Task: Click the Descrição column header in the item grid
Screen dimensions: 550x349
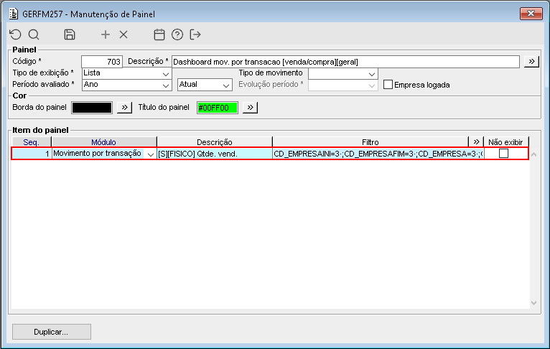Action: [x=214, y=142]
